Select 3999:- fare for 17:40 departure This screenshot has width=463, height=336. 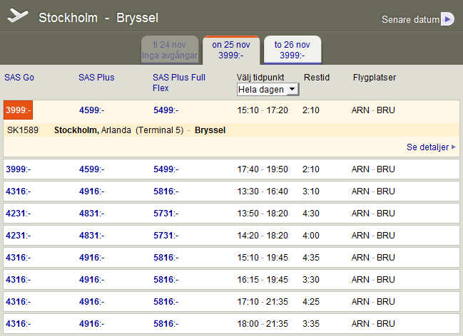[x=18, y=169]
